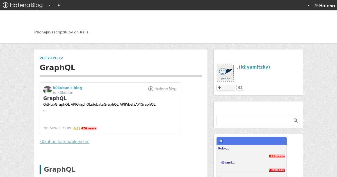Open the Hatena logo at top right

(x=324, y=5)
